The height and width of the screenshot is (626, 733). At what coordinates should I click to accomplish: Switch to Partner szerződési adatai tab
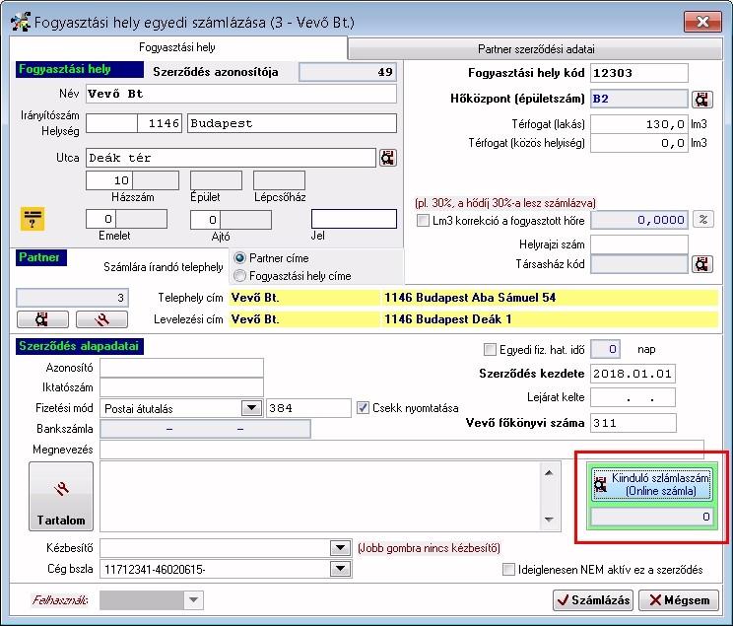[536, 48]
